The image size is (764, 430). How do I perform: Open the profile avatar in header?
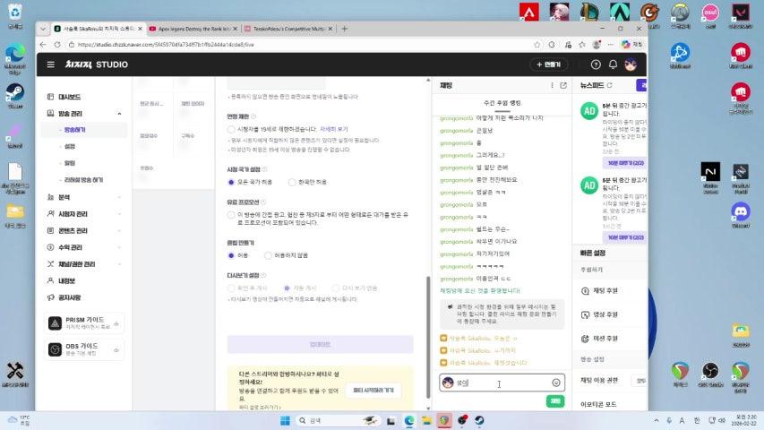(631, 64)
